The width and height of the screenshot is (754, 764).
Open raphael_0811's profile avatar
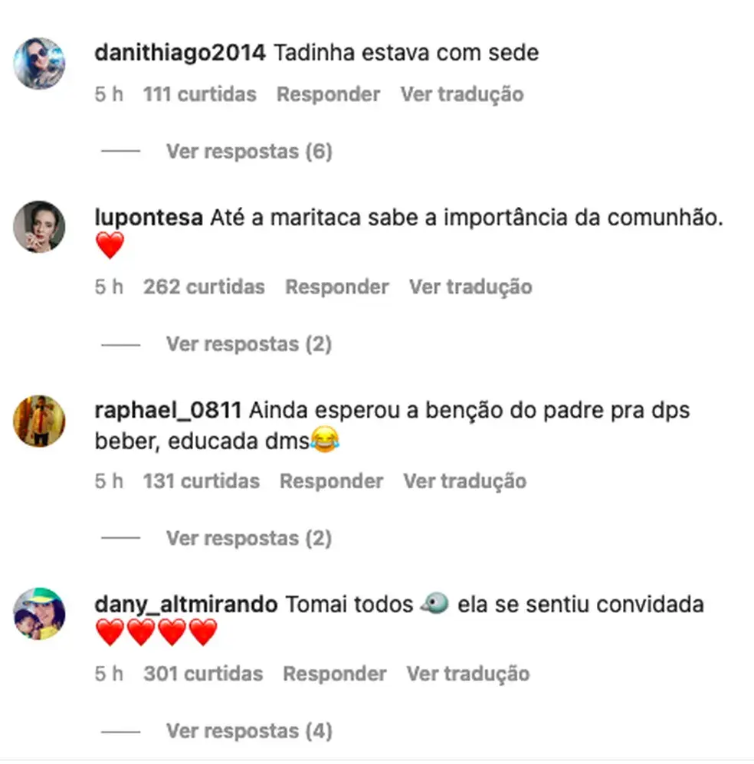point(39,421)
